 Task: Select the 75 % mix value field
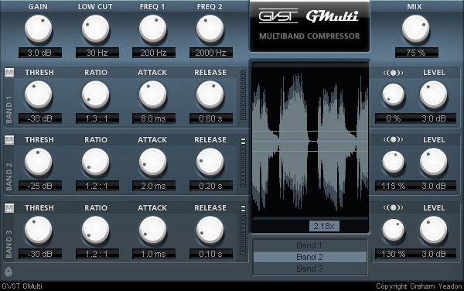(416, 53)
